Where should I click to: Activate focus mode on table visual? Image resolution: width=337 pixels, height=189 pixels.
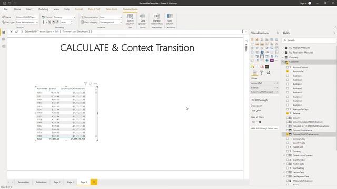(x=91, y=84)
